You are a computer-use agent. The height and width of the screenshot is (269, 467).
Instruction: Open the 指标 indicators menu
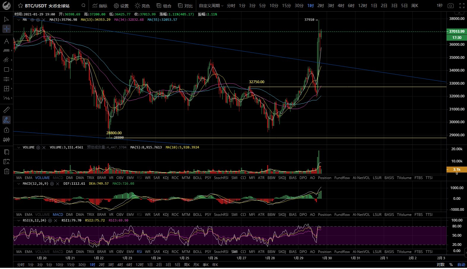click(x=100, y=6)
